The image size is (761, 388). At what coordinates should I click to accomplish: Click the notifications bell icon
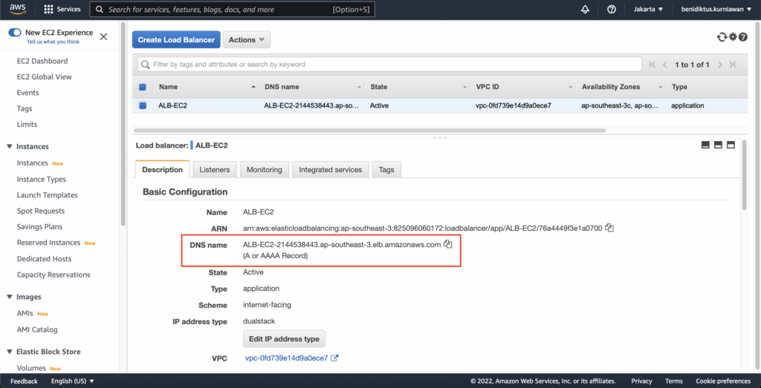click(585, 10)
